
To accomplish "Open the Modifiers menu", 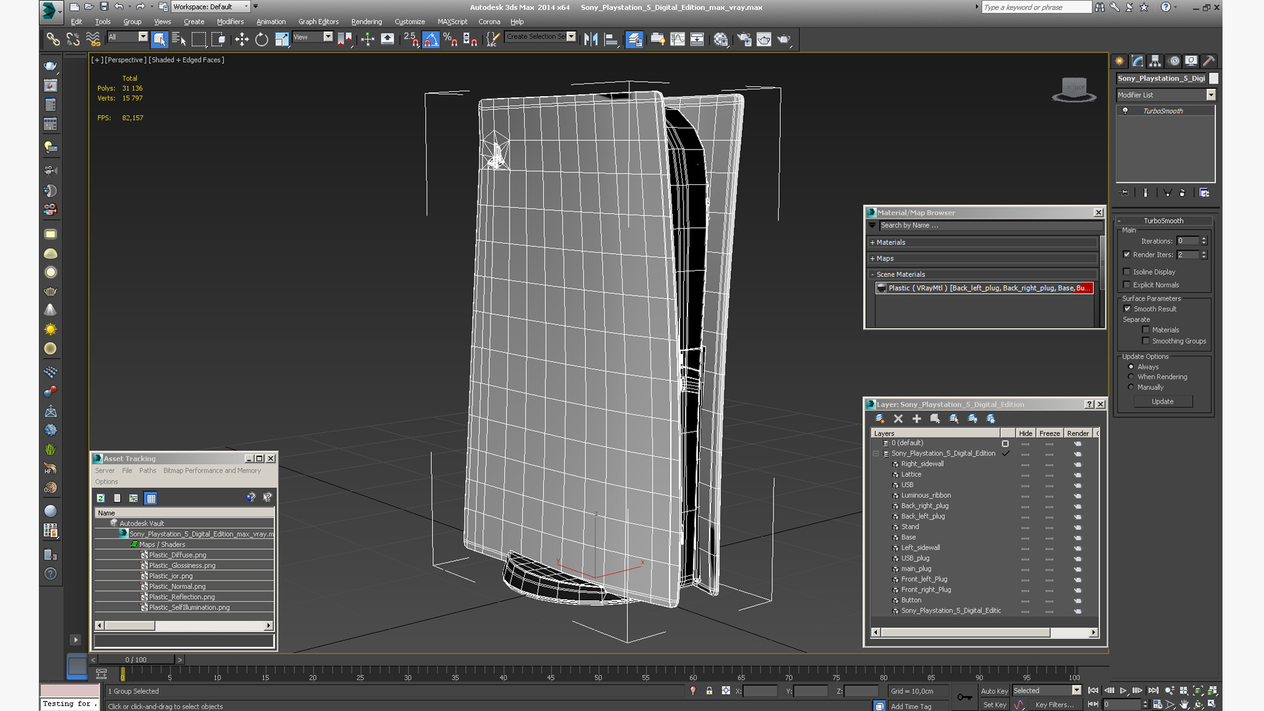I will [230, 22].
